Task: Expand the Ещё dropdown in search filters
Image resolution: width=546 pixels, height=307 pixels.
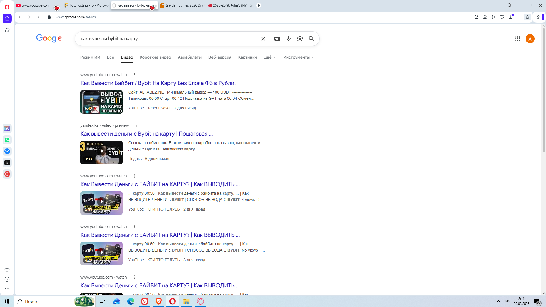Action: click(269, 57)
